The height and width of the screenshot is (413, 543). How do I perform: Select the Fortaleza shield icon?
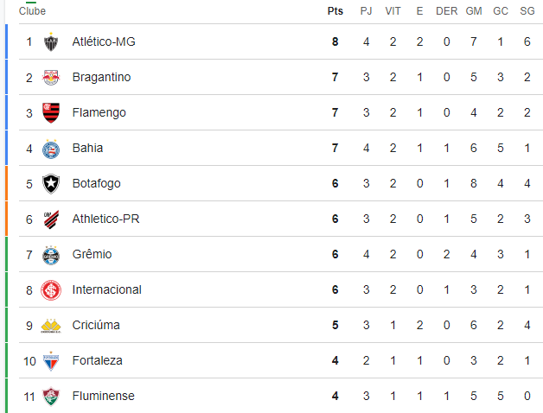[51, 361]
